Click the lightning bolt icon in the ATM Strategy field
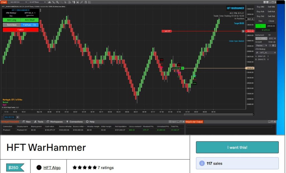 click(x=257, y=52)
